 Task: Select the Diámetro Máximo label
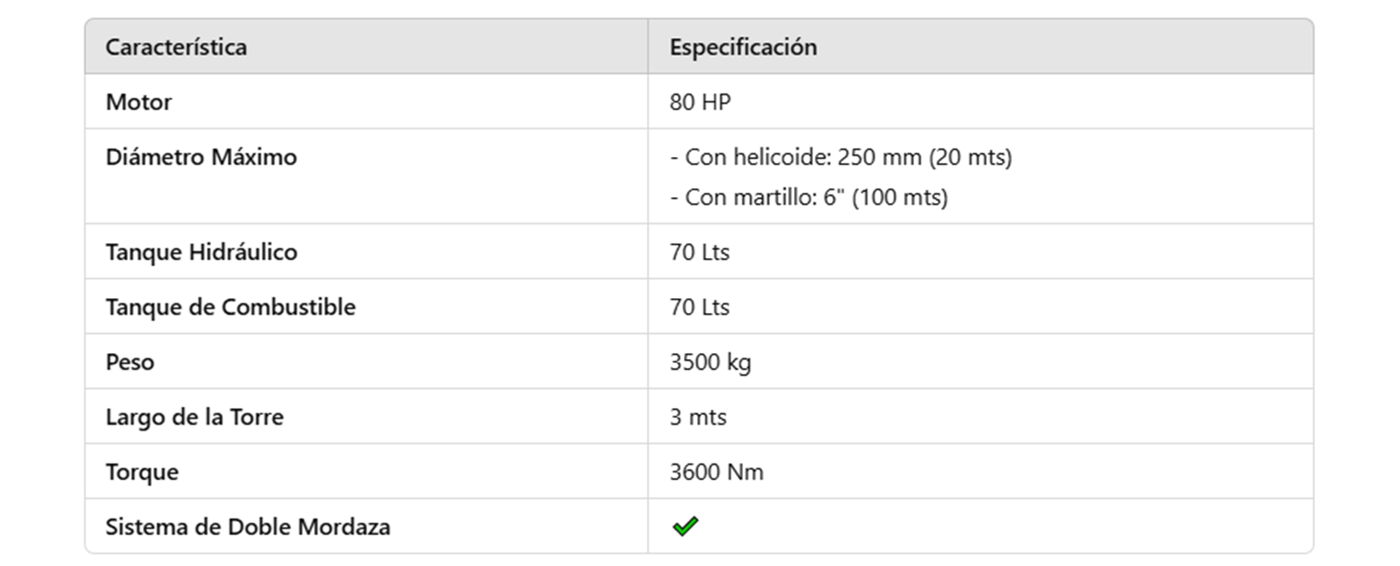click(201, 157)
